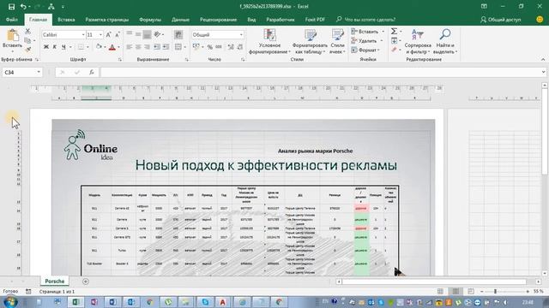Toggle bold Ж formatting
Screen dimensions: 549x308
(x=45, y=47)
